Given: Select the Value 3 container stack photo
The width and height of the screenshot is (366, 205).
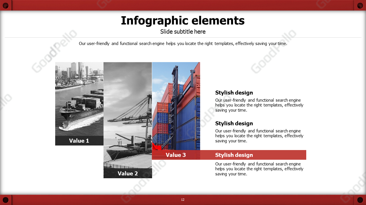Looking at the screenshot, I should [x=176, y=105].
